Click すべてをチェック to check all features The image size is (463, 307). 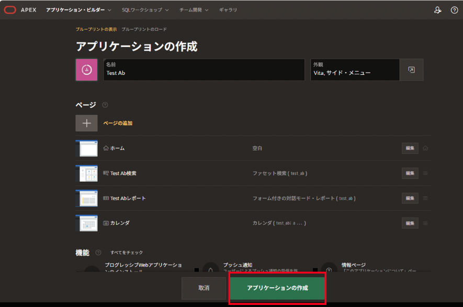pos(127,253)
